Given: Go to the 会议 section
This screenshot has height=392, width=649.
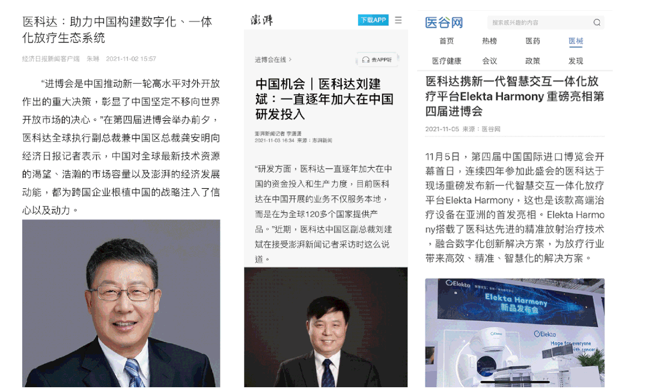Looking at the screenshot, I should pos(489,61).
